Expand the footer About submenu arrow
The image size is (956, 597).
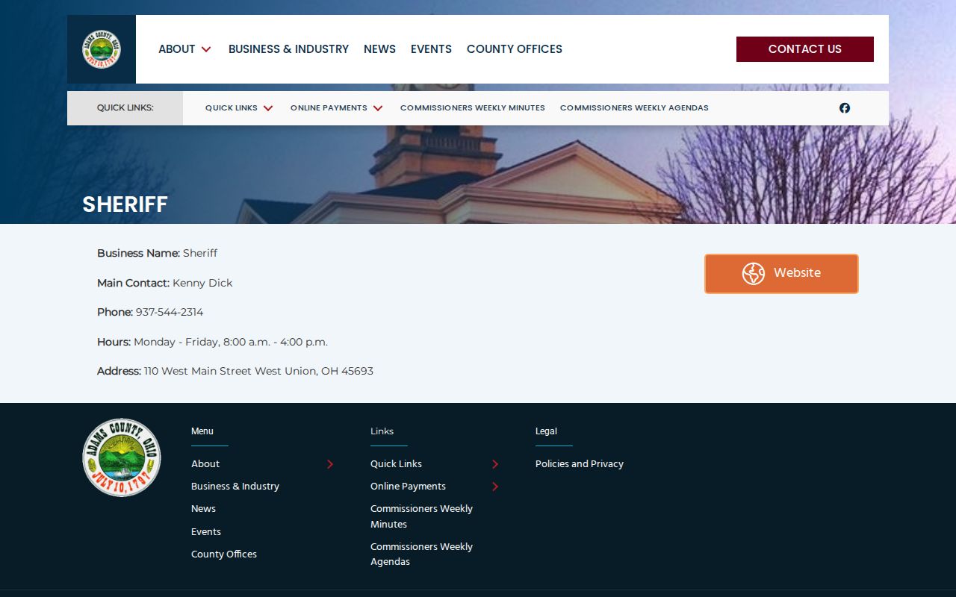330,464
